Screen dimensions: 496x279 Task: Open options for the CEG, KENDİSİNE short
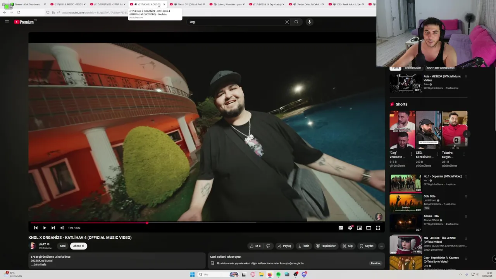(438, 154)
